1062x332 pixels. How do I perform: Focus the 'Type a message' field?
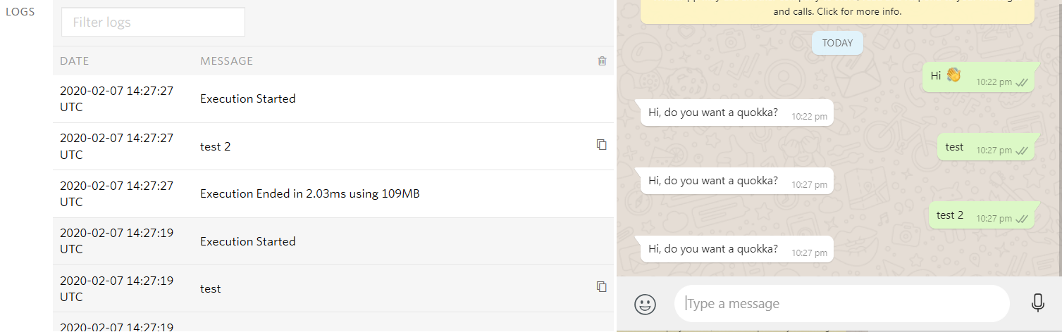(x=841, y=303)
